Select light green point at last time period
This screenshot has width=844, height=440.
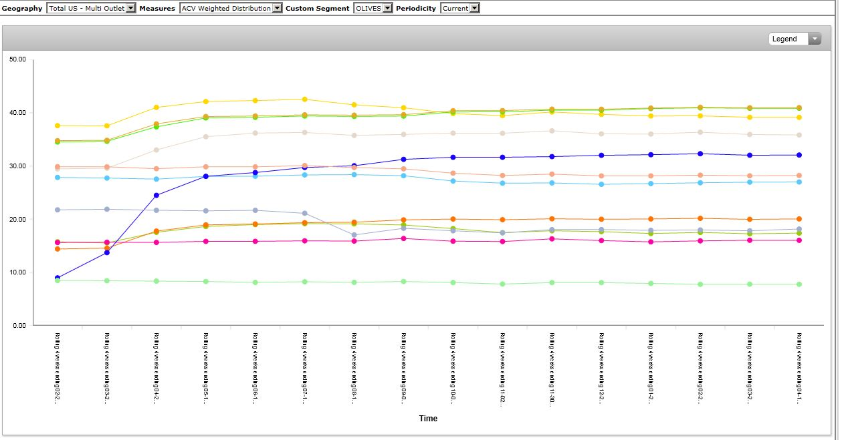[799, 284]
